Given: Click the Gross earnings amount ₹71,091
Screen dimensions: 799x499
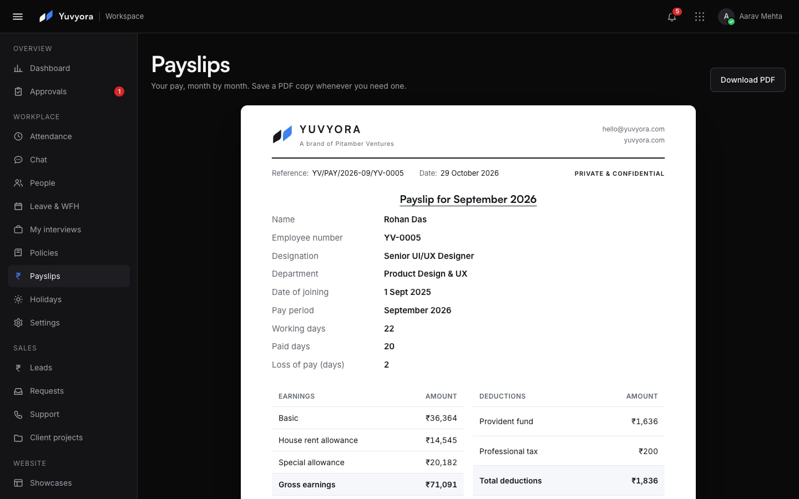Looking at the screenshot, I should 441,485.
